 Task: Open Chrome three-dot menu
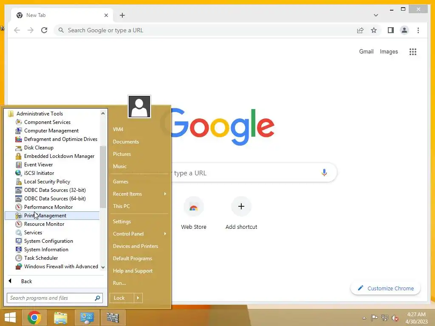[x=418, y=30]
